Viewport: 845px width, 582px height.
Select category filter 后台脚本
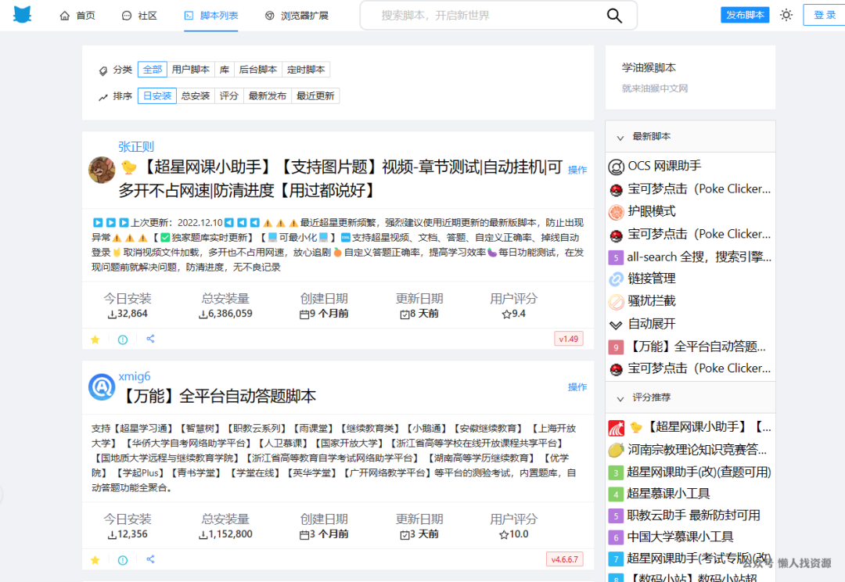(x=257, y=70)
